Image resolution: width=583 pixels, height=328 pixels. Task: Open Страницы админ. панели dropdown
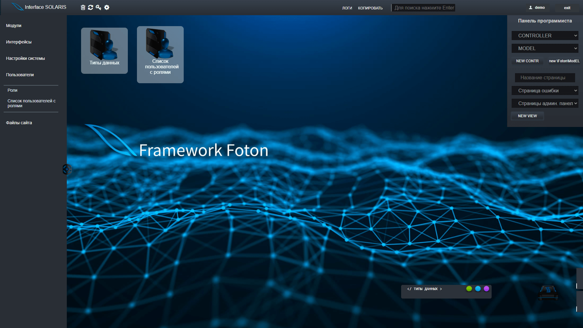545,103
